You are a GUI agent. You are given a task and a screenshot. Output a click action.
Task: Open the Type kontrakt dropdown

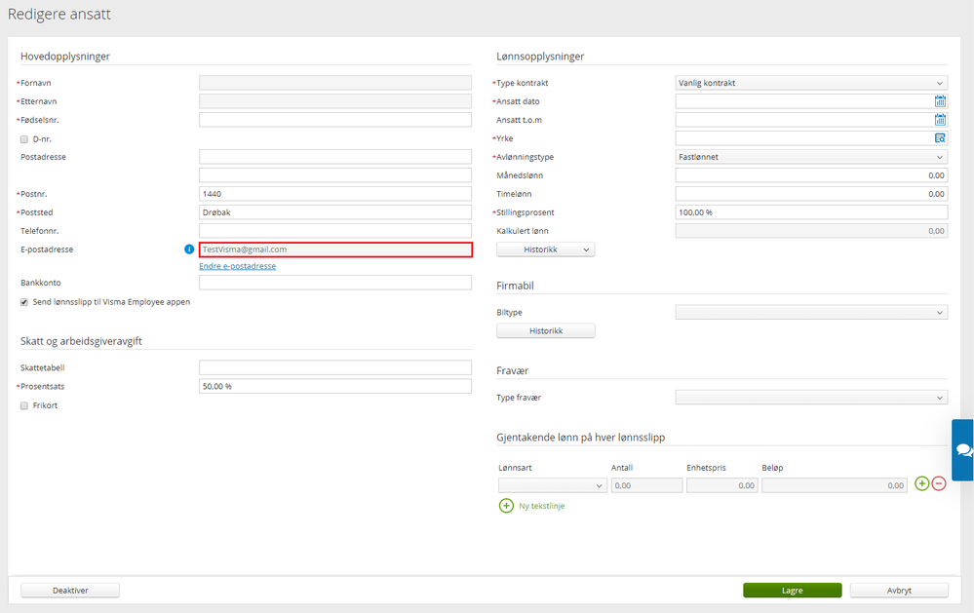coord(811,83)
